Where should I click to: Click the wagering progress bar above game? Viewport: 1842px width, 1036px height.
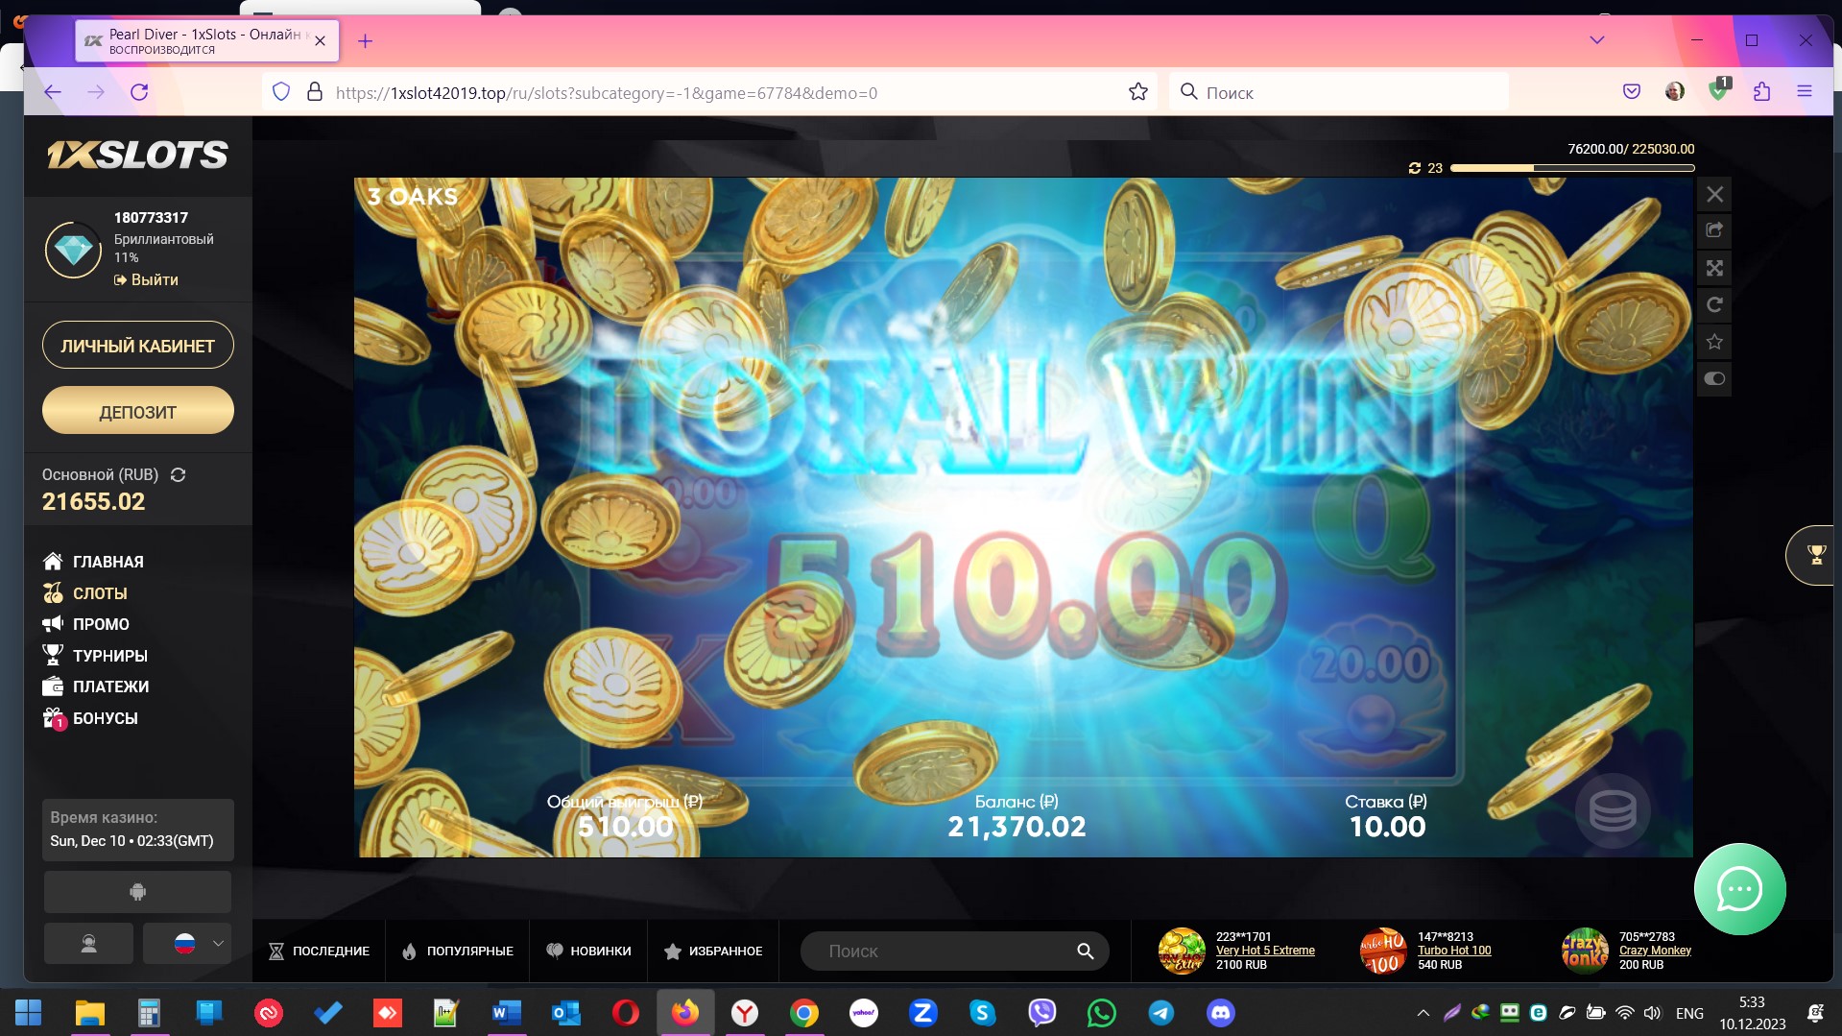[x=1572, y=168]
